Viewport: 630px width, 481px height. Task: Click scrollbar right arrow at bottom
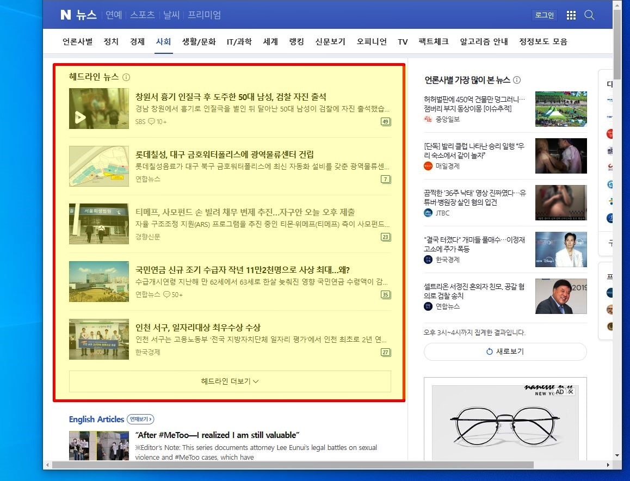(608, 465)
